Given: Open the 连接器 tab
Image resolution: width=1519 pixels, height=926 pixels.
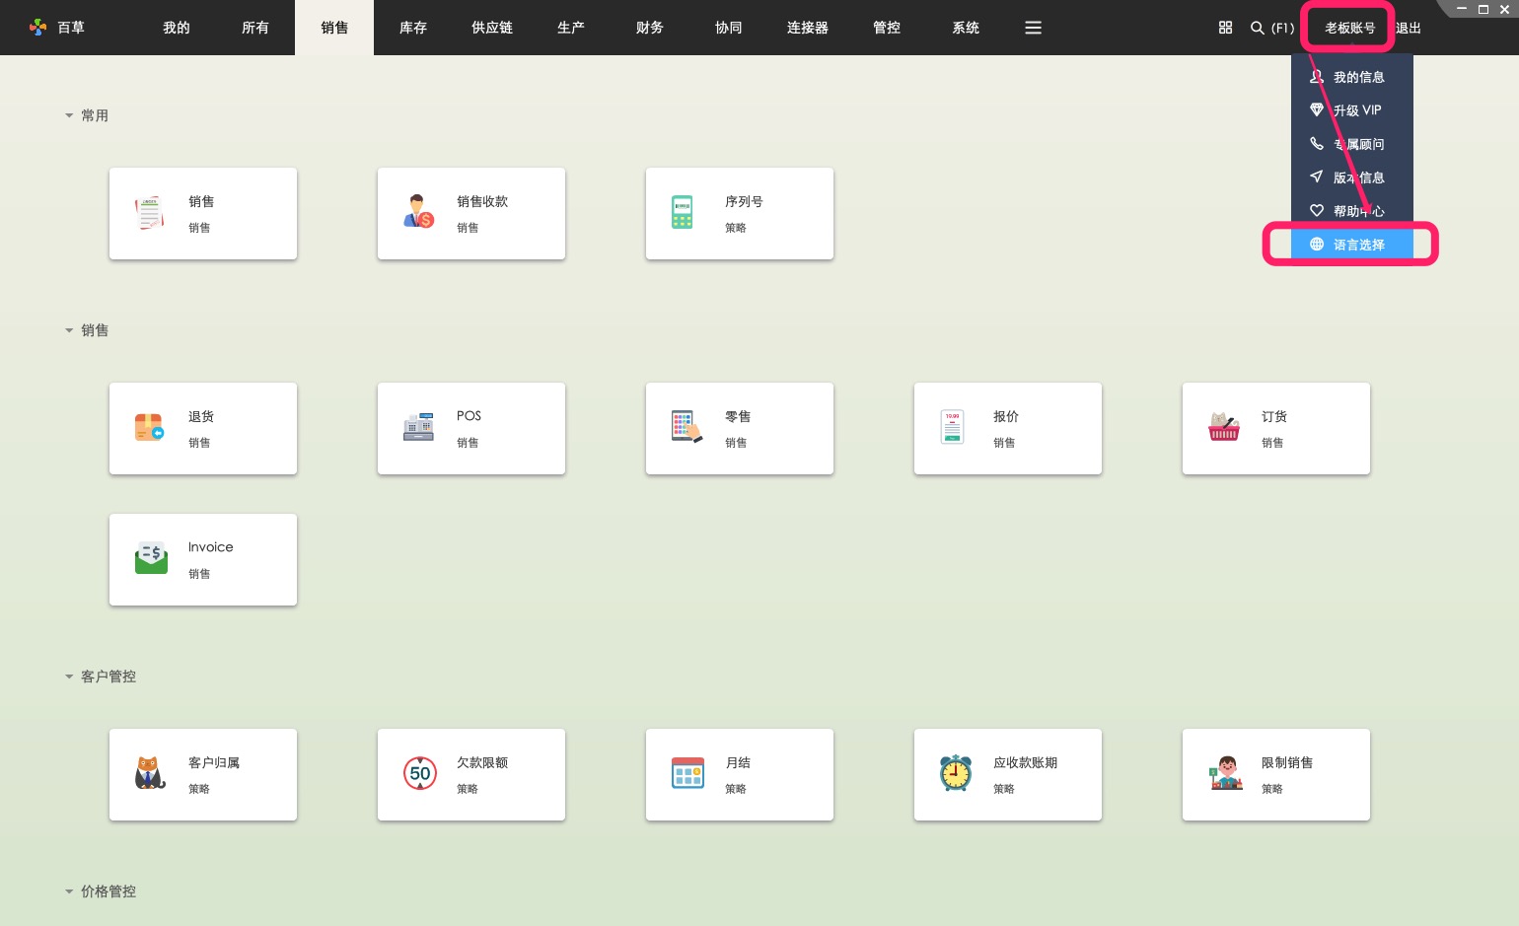Looking at the screenshot, I should point(808,28).
